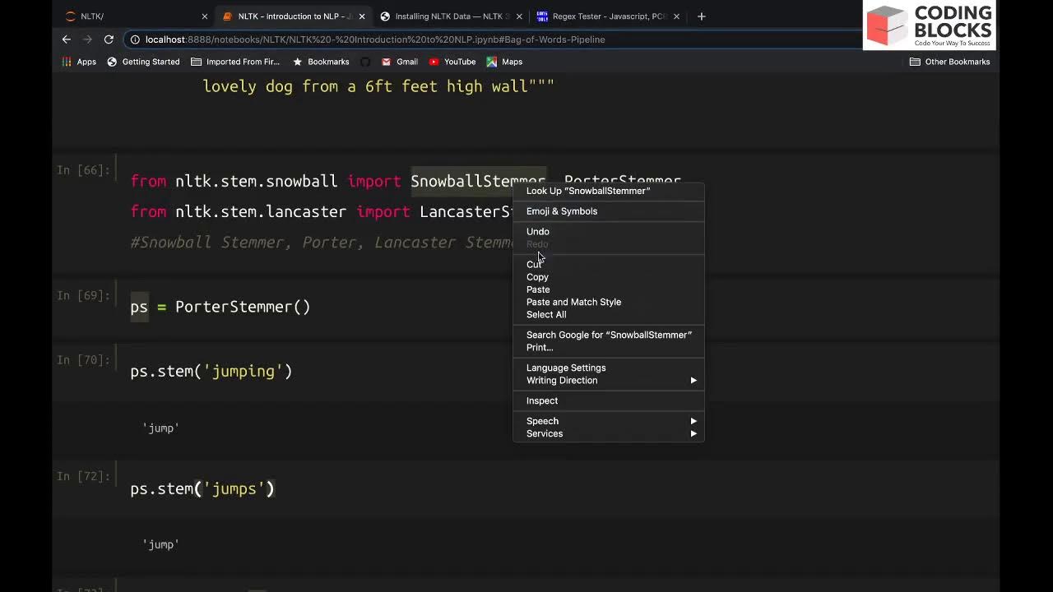
Task: Select Undo in the context menu
Action: click(x=609, y=232)
